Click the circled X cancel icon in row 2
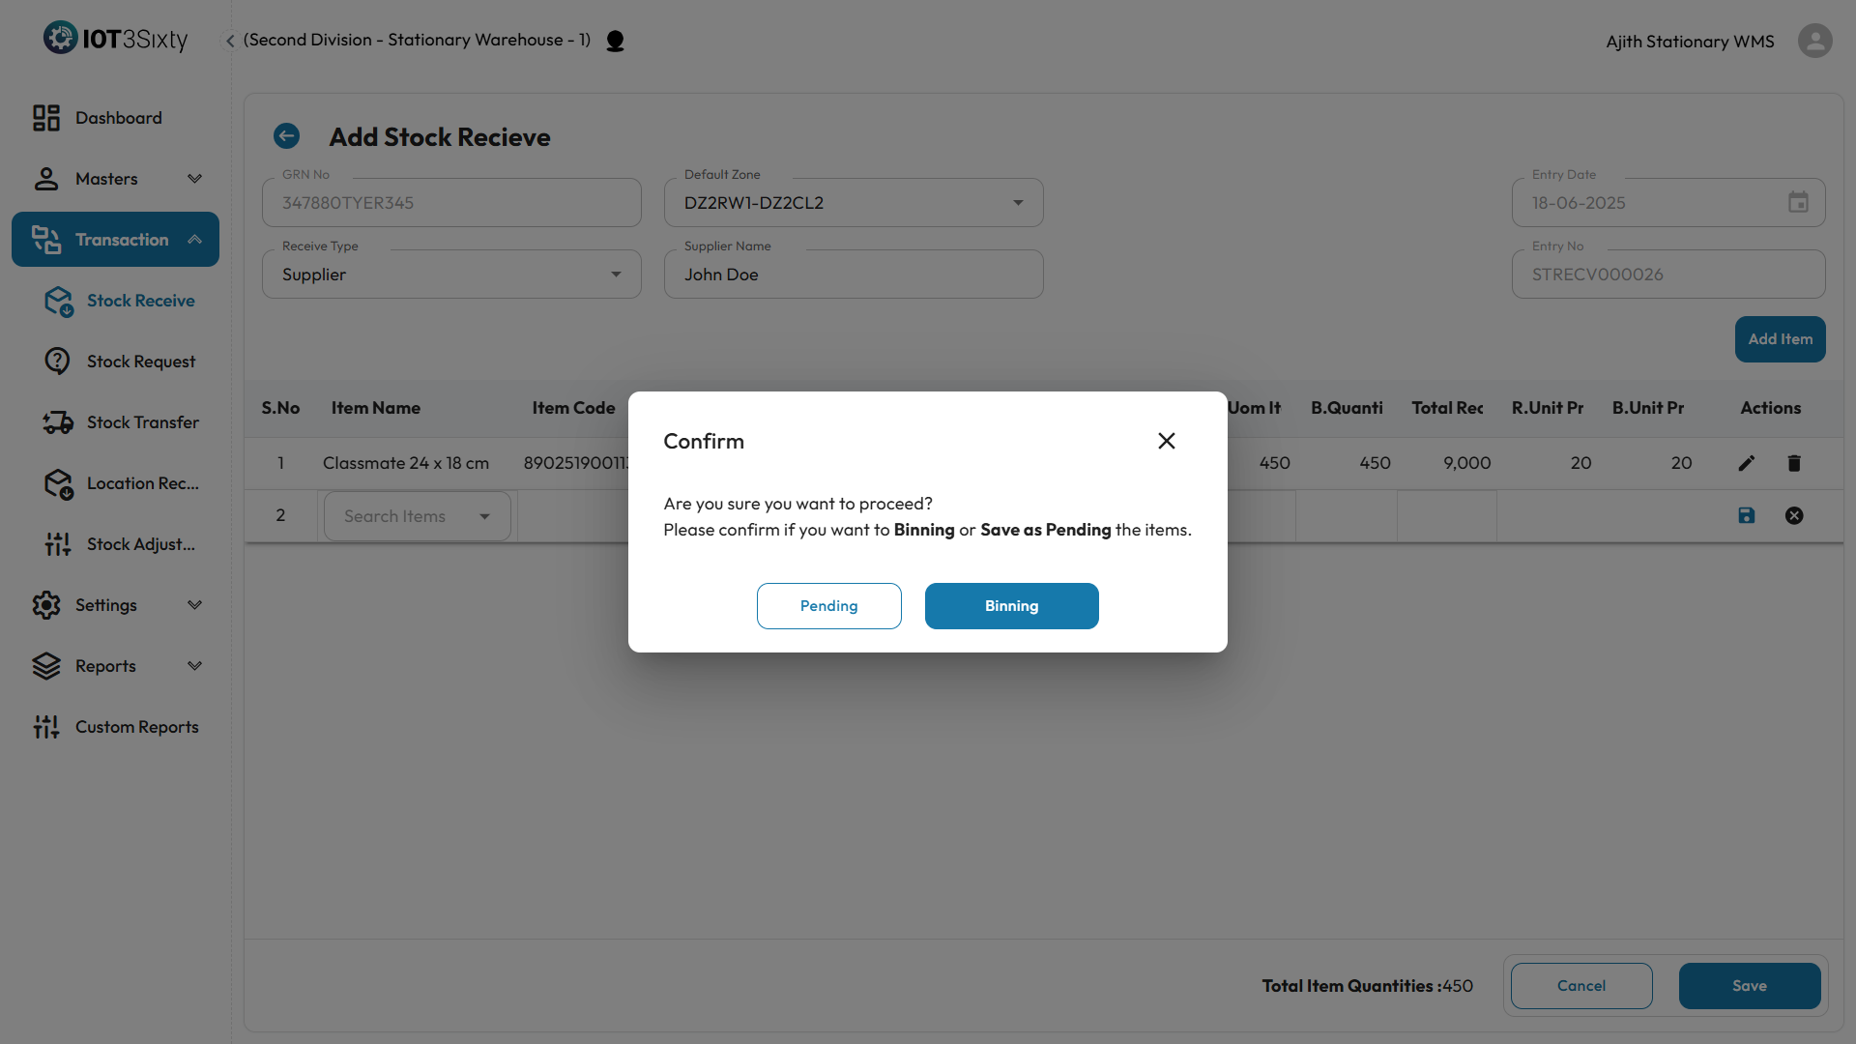Viewport: 1856px width, 1044px height. click(x=1794, y=515)
